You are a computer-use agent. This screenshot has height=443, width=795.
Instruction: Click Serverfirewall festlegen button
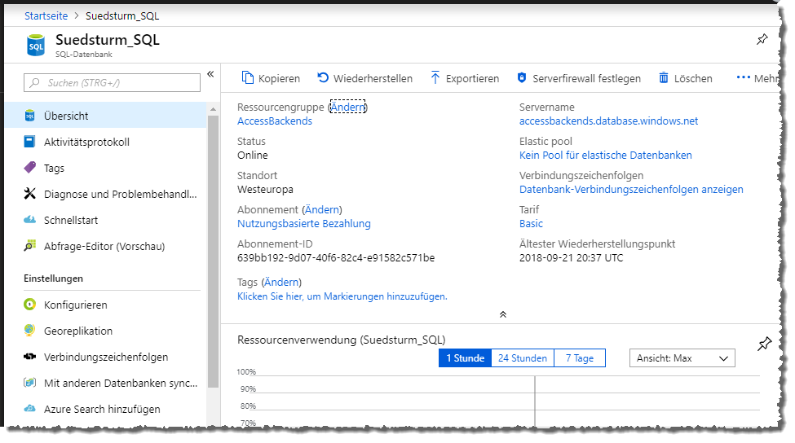tap(578, 78)
